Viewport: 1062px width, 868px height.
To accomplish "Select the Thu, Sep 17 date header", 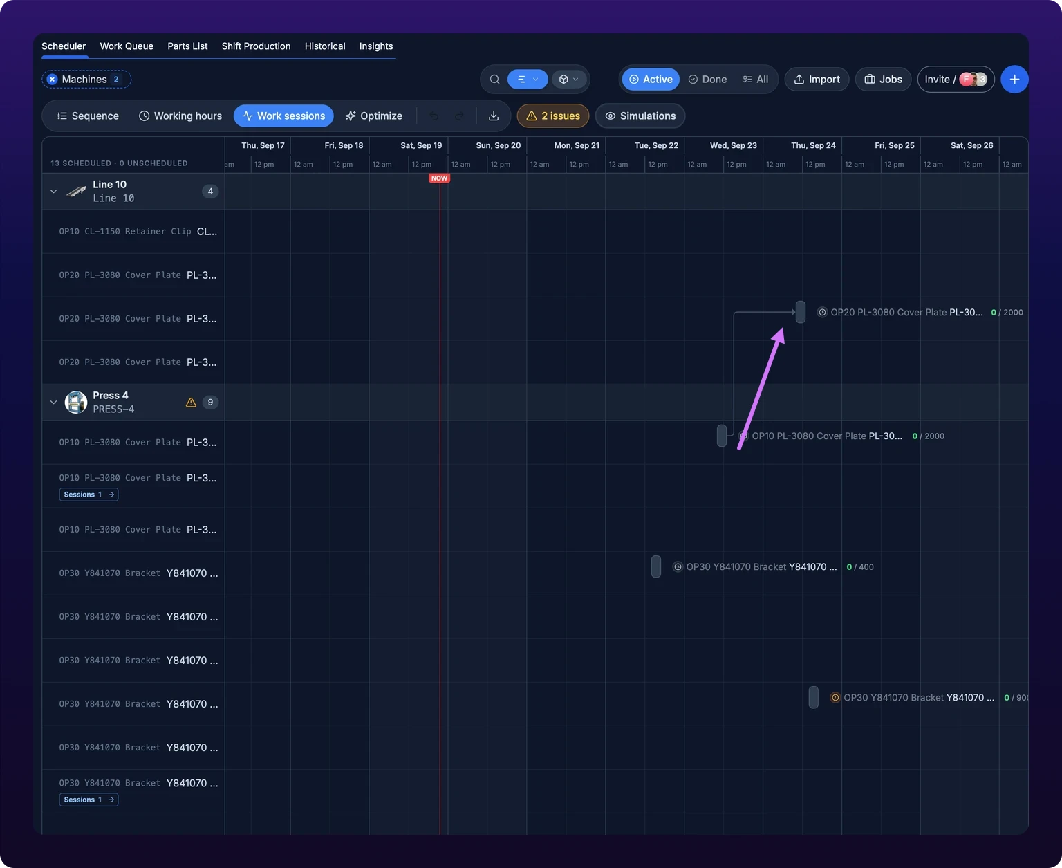I will 263,145.
